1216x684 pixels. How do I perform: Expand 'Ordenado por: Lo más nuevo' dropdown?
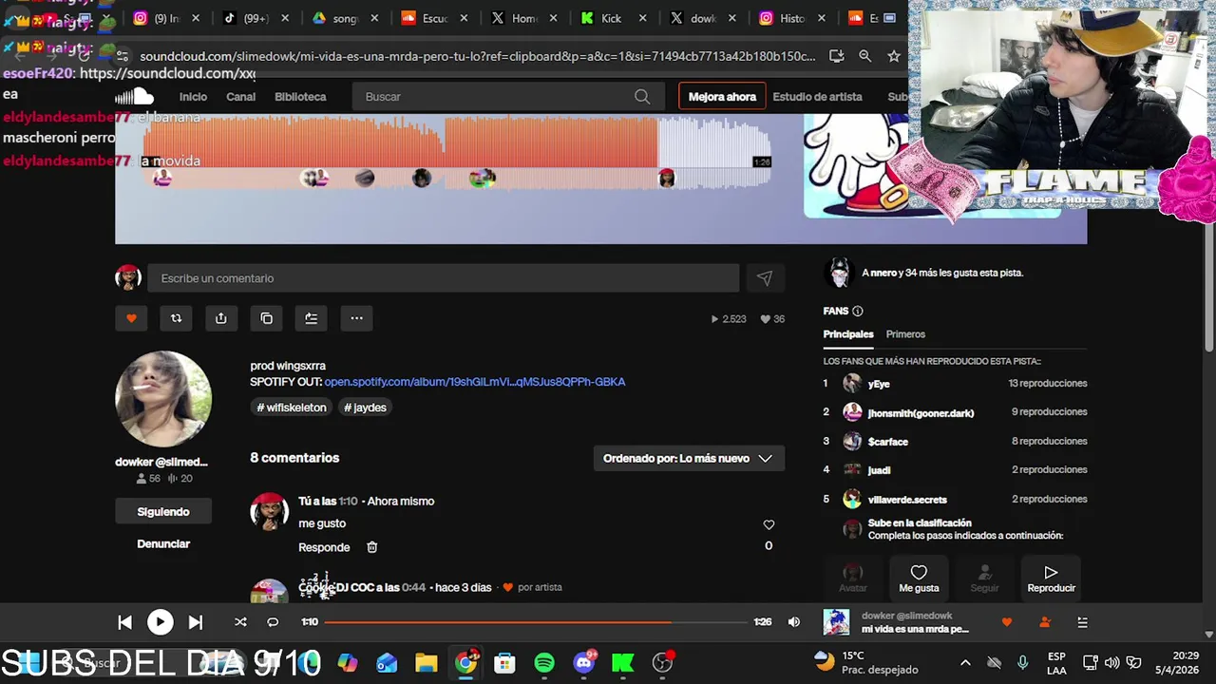[688, 458]
